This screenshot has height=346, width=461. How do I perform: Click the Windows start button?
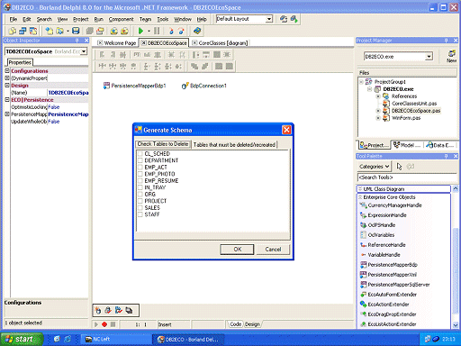(x=22, y=339)
